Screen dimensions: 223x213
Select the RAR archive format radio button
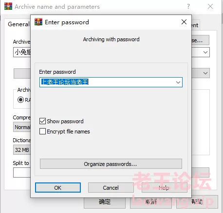[x=20, y=100]
